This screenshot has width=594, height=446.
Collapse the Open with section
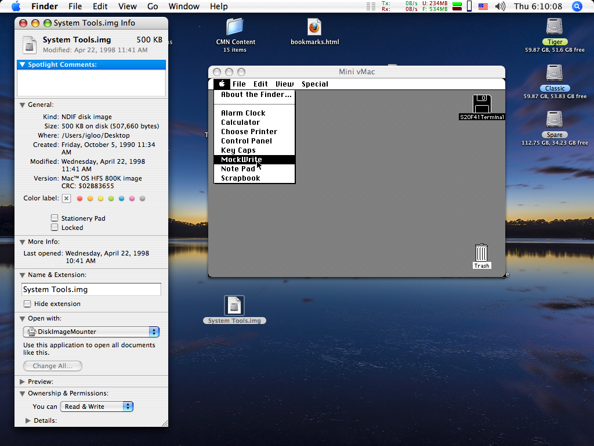(x=23, y=319)
